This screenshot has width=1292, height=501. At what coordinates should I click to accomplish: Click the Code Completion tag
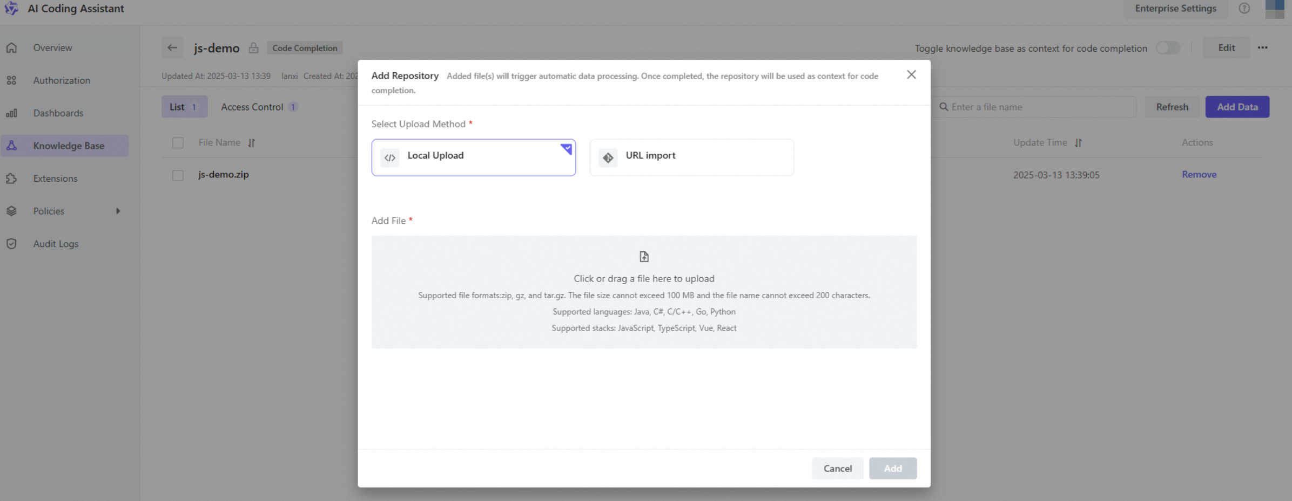[x=305, y=48]
